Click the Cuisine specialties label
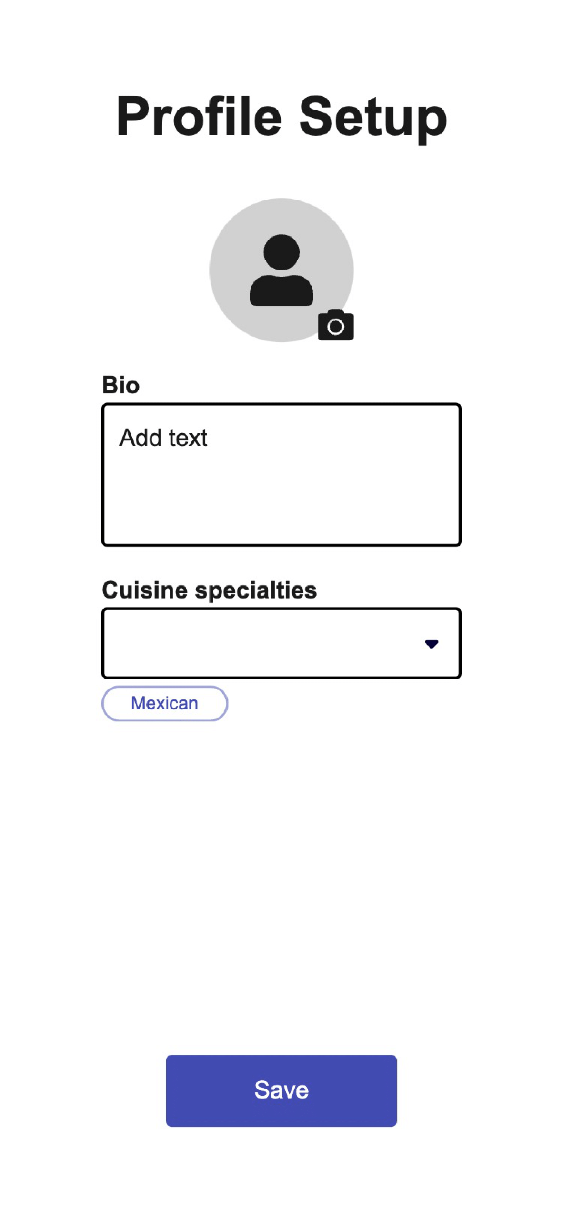The height and width of the screenshot is (1219, 563). tap(209, 590)
